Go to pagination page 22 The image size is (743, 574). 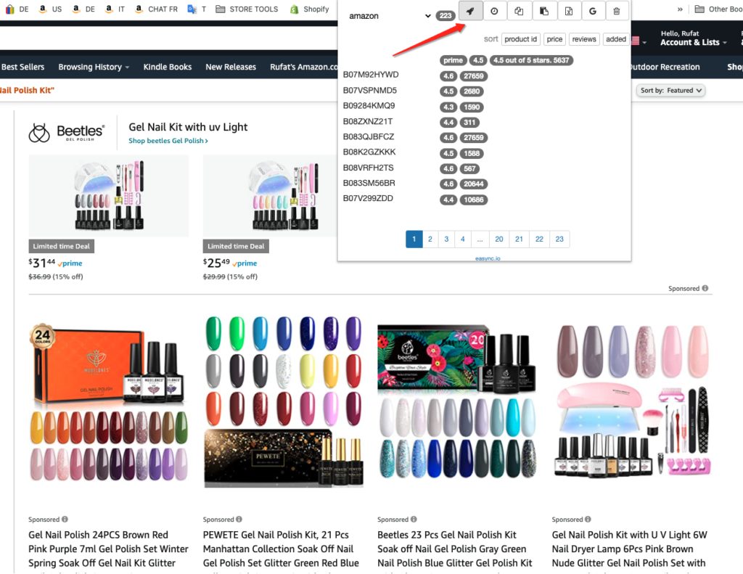click(x=539, y=239)
